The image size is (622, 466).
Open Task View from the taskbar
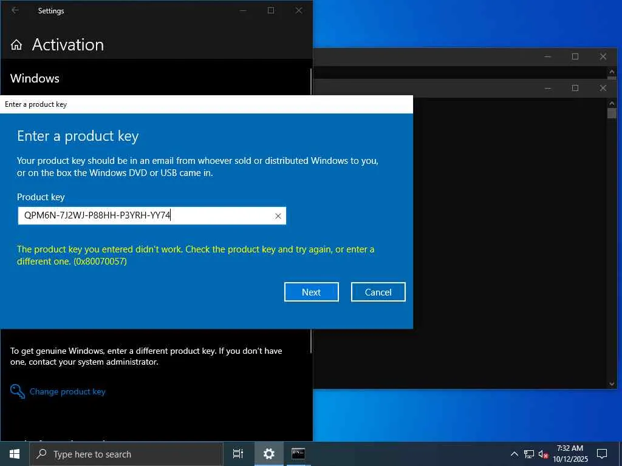pos(238,454)
